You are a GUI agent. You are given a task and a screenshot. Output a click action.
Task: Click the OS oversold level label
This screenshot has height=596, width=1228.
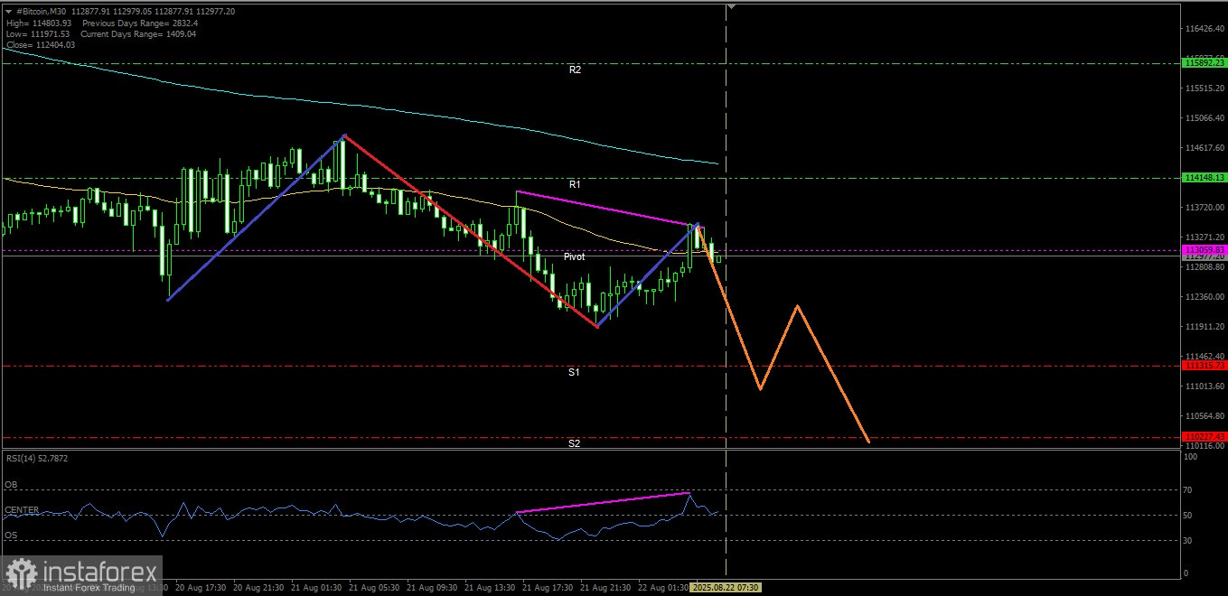pyautogui.click(x=11, y=535)
